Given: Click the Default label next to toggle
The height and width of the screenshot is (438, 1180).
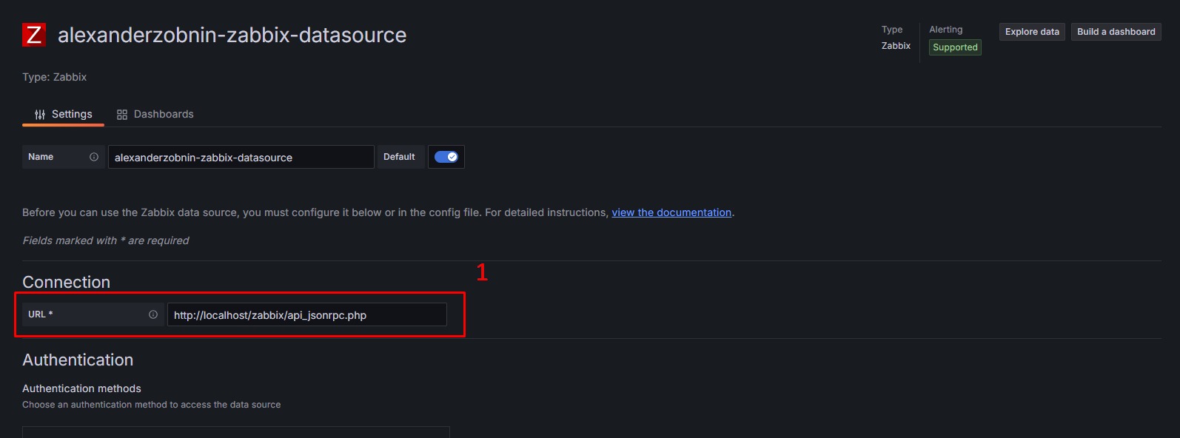Looking at the screenshot, I should pyautogui.click(x=399, y=157).
